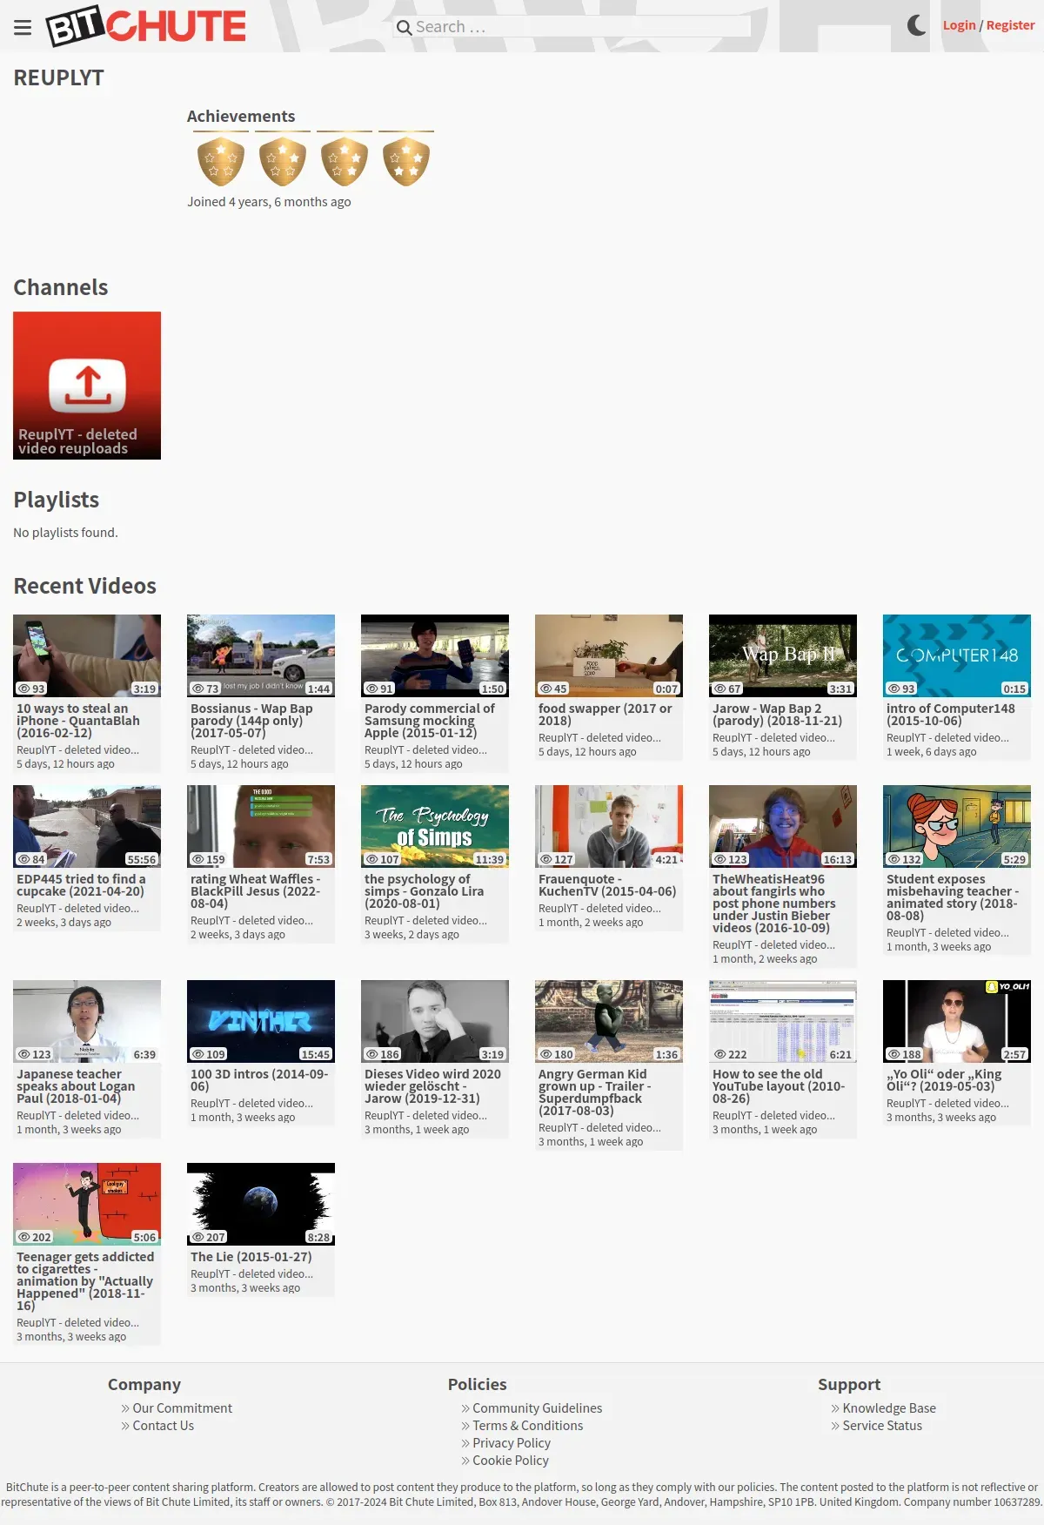
Task: Click the Register link
Action: [x=1010, y=25]
